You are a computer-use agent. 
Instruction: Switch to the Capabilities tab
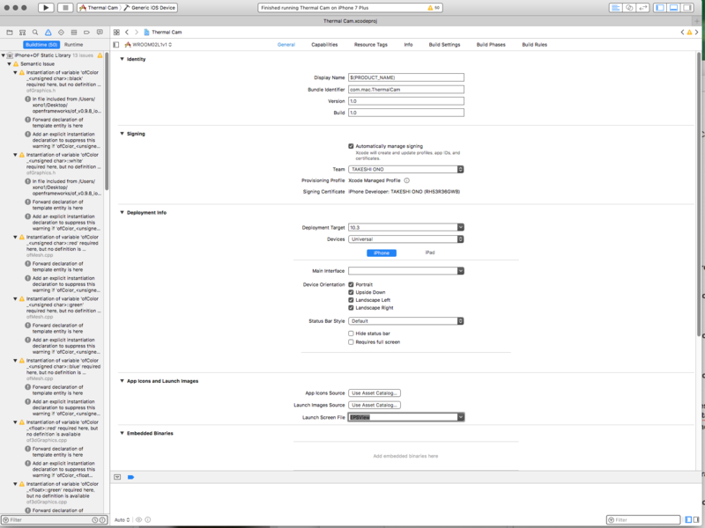click(324, 45)
